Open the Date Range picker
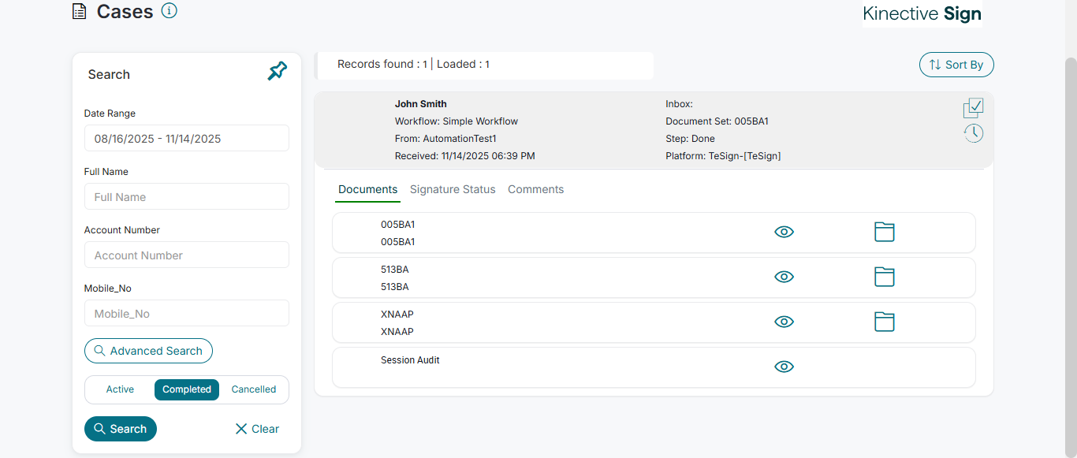The height and width of the screenshot is (458, 1077). coord(187,139)
